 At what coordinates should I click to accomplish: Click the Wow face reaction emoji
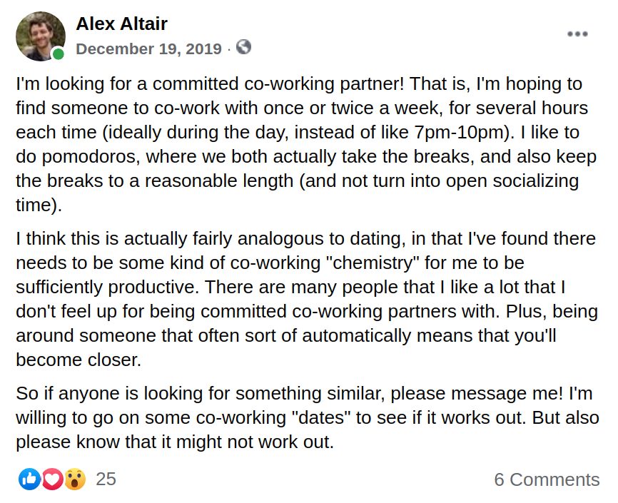pyautogui.click(x=74, y=479)
